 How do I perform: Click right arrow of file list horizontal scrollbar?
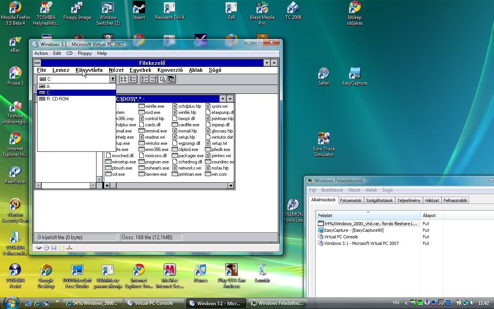point(230,186)
